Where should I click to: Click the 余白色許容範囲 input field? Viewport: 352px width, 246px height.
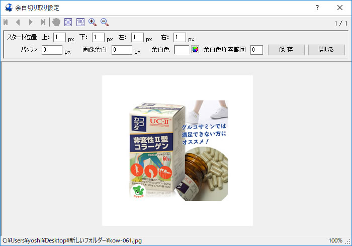point(256,50)
